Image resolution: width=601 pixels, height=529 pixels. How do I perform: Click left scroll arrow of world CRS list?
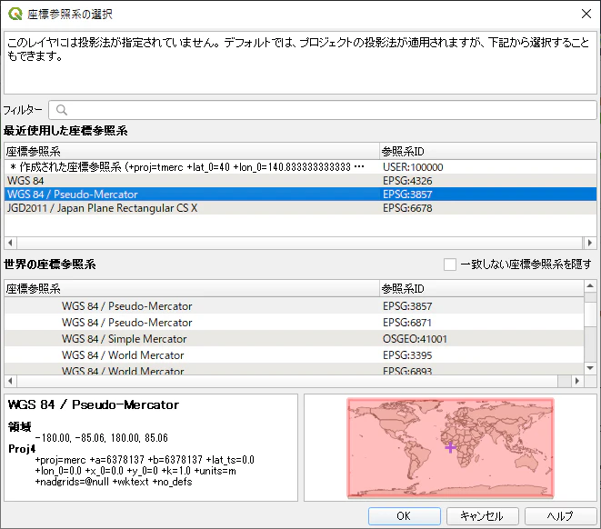click(x=10, y=381)
